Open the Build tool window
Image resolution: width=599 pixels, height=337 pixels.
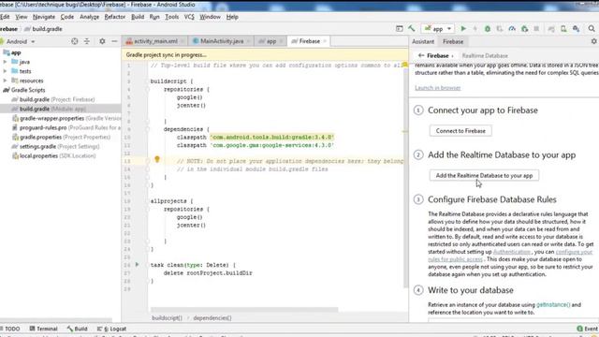pyautogui.click(x=77, y=329)
